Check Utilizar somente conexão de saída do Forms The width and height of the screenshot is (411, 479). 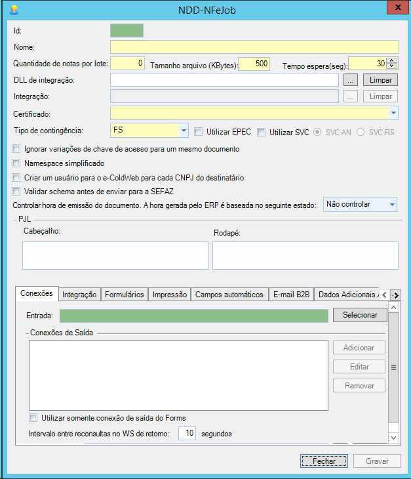33,417
